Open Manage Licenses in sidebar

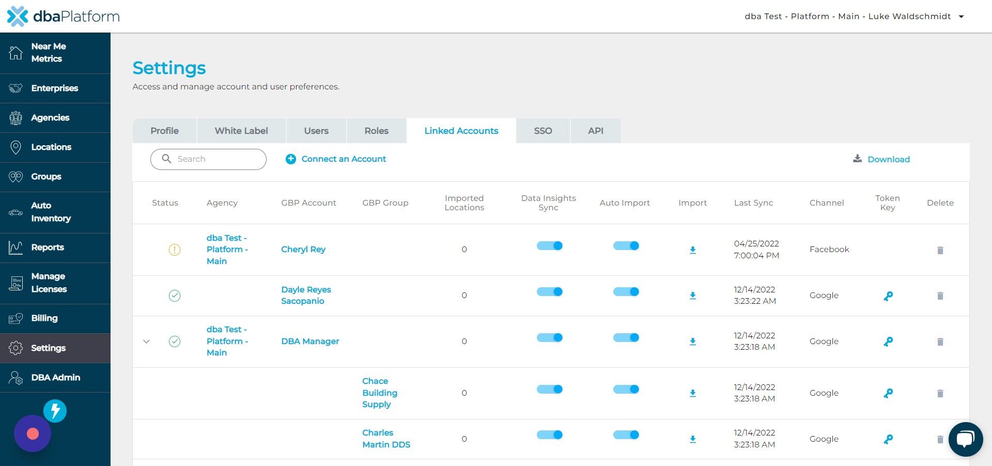point(55,283)
